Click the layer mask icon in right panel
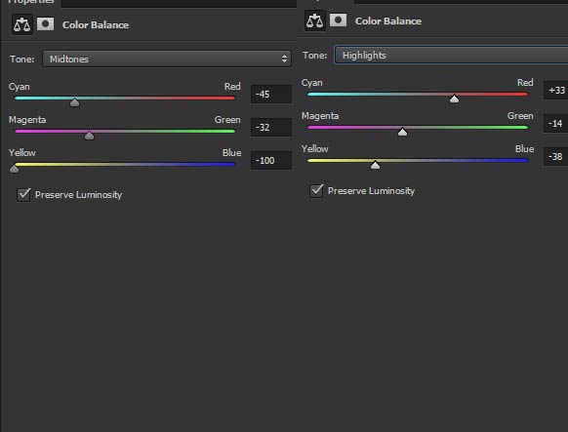This screenshot has height=432, width=568. [x=338, y=20]
